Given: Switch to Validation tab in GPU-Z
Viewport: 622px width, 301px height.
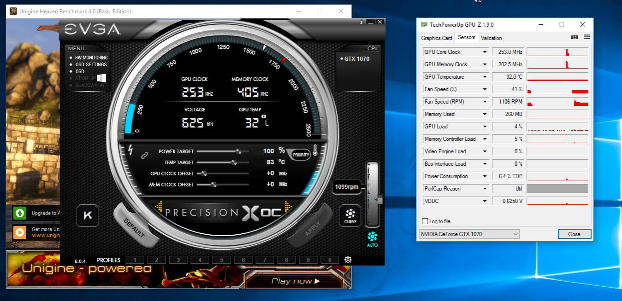Looking at the screenshot, I should tap(491, 38).
